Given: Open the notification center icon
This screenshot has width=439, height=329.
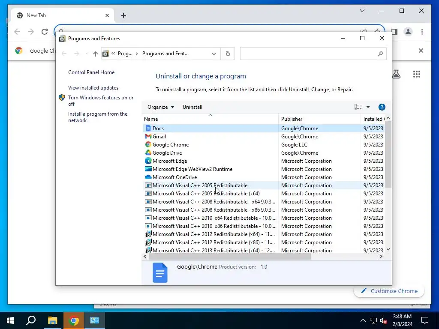Looking at the screenshot, I should [425, 320].
